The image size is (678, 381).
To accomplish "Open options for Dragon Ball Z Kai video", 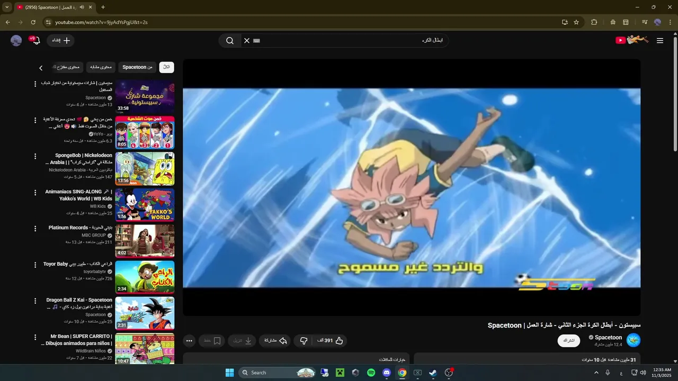I will tap(35, 301).
